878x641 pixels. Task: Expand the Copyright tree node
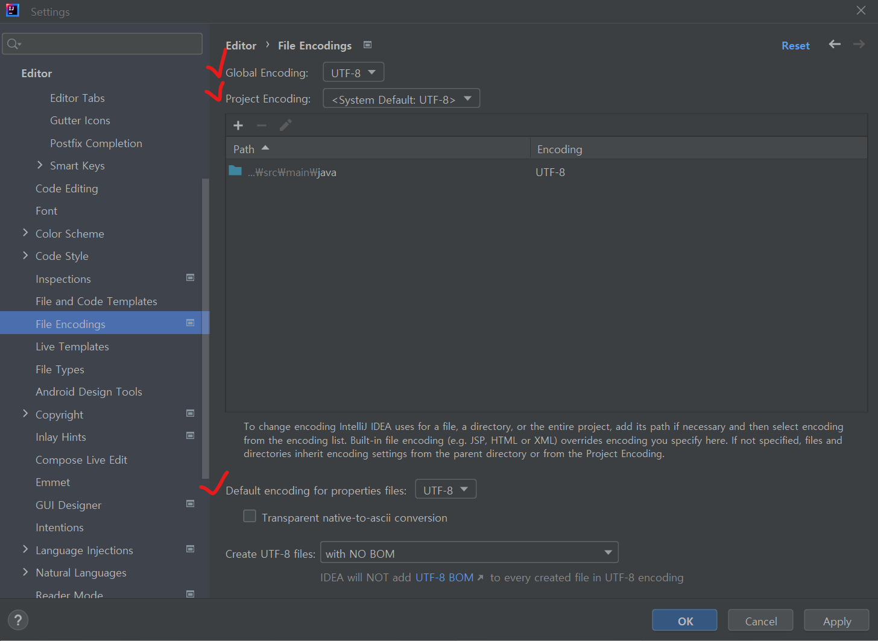tap(25, 413)
